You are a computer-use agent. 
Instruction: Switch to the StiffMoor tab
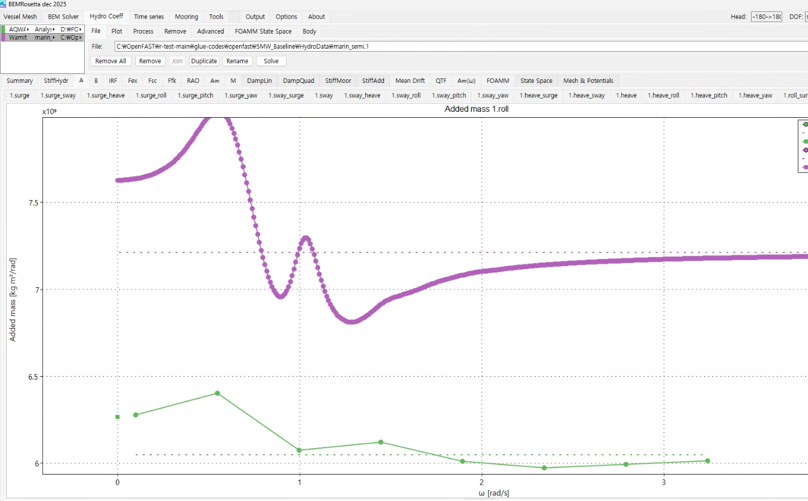(338, 80)
